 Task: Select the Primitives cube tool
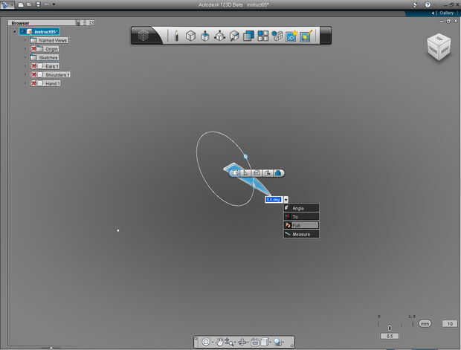coord(190,36)
